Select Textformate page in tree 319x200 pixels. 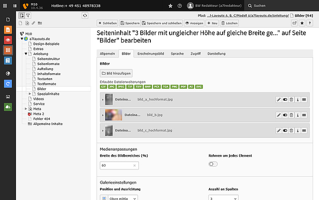(x=47, y=84)
